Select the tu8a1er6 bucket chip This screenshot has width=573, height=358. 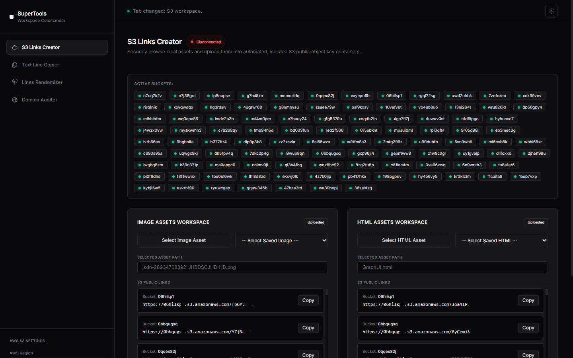tap(504, 165)
